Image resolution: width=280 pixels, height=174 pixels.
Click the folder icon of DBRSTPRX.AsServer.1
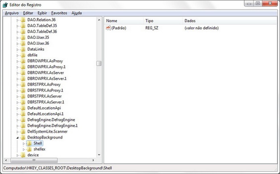coord(23,102)
